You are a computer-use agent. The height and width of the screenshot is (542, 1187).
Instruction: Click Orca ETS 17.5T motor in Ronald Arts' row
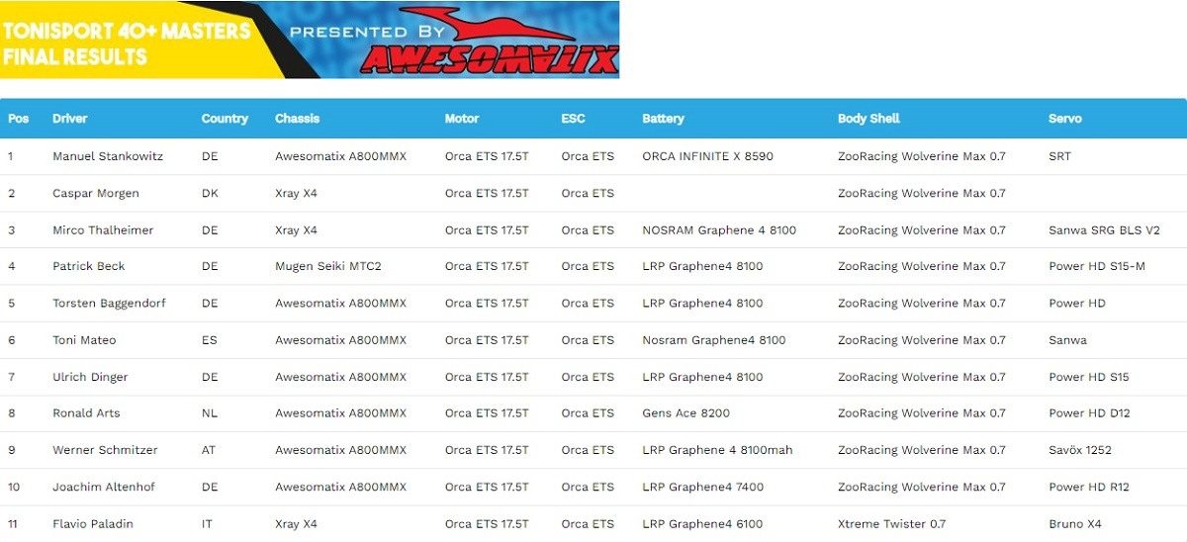pos(487,413)
